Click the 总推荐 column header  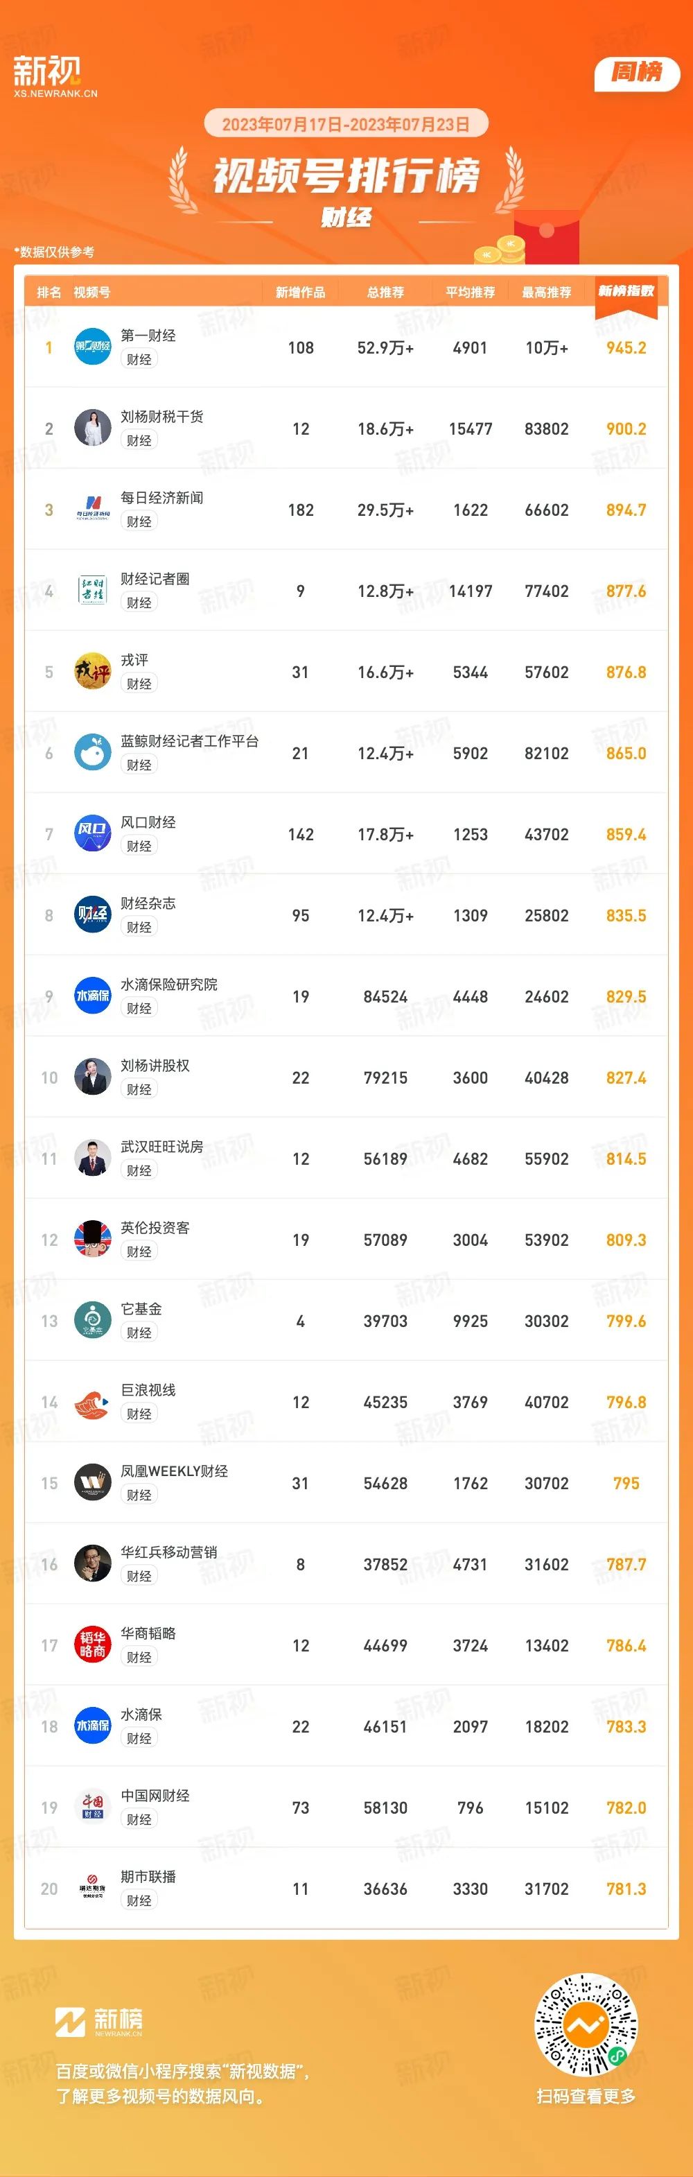[x=385, y=293]
